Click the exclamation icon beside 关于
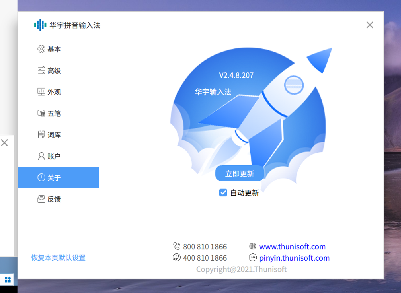Screen dimensions: 401x293 pyautogui.click(x=41, y=177)
